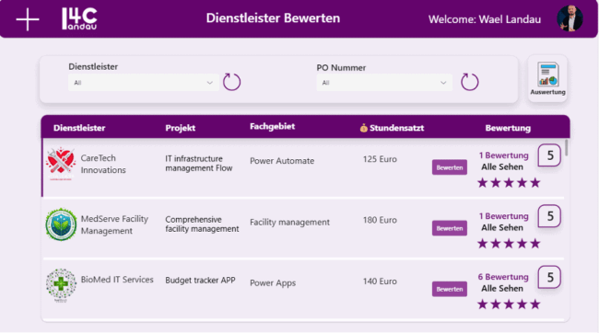
Task: Click the score box 5 for BioMed
Action: tap(549, 277)
